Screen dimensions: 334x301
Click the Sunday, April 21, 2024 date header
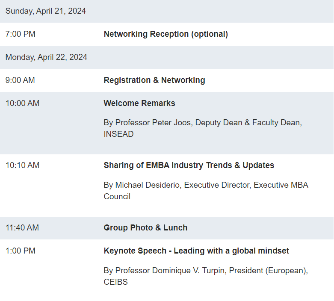click(46, 11)
